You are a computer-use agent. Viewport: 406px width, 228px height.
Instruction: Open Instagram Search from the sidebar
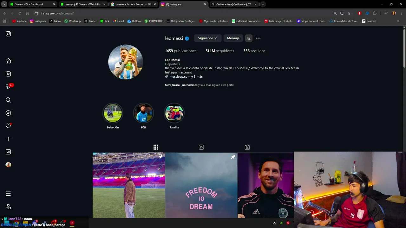[x=8, y=100]
